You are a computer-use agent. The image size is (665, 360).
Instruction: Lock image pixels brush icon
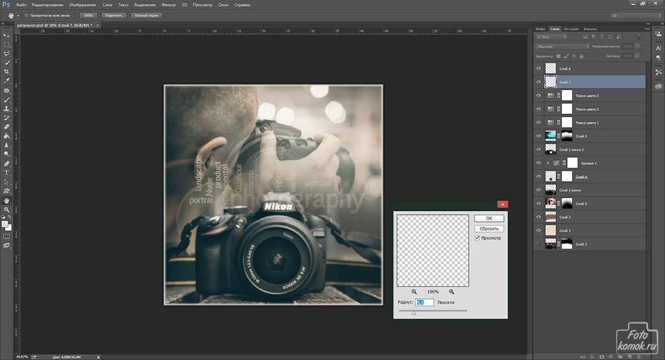click(566, 56)
